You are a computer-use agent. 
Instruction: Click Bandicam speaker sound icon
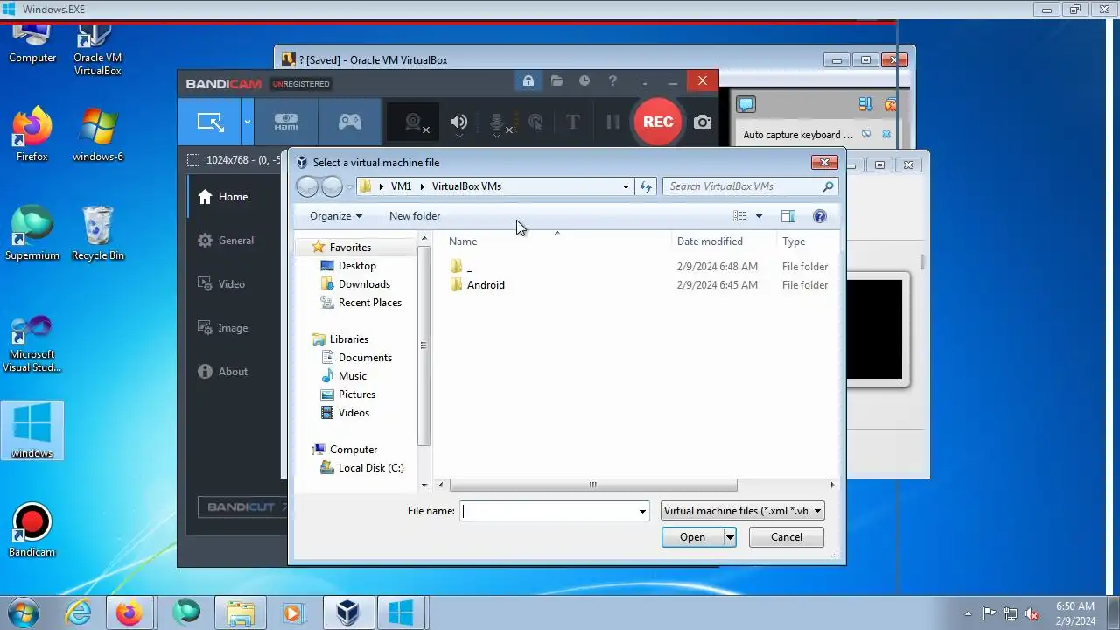pos(458,122)
